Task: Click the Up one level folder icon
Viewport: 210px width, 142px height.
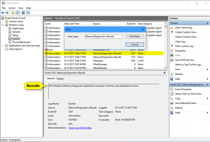Action: pyautogui.click(x=13, y=13)
